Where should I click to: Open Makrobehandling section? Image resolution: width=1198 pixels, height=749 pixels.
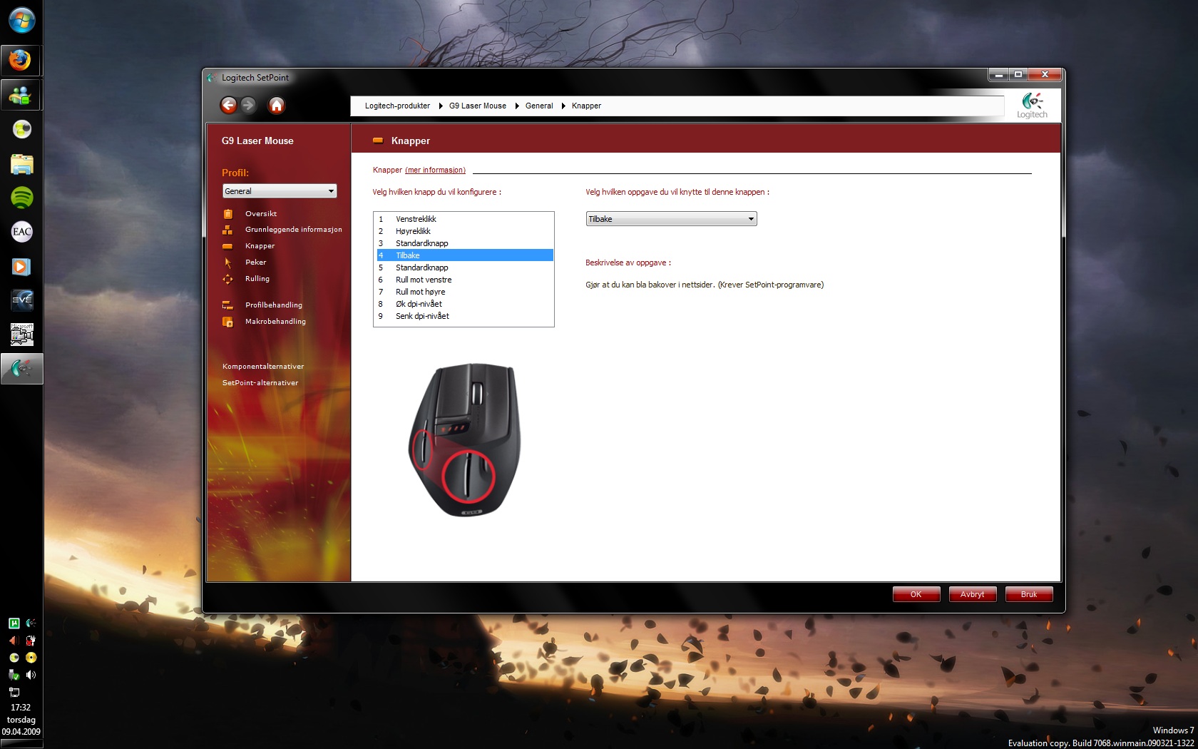pyautogui.click(x=275, y=322)
